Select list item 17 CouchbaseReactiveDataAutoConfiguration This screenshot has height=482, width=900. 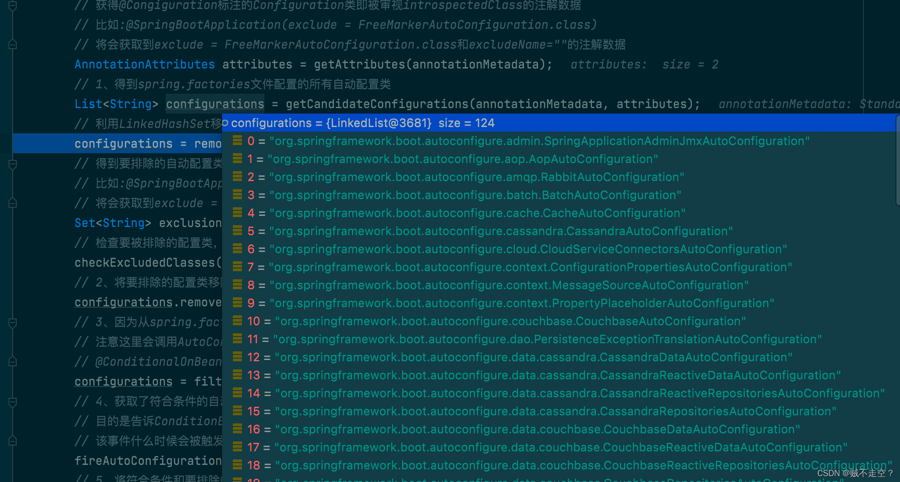pos(559,447)
